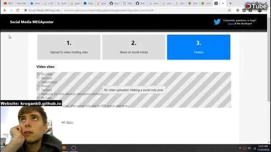Toggle the TopBuzz checkbox
The width and height of the screenshot is (271, 152).
pos(39,90)
